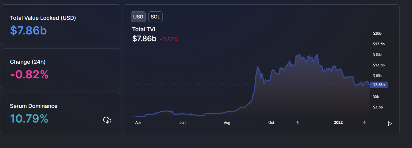Click the Apr label on time axis

[x=138, y=123]
